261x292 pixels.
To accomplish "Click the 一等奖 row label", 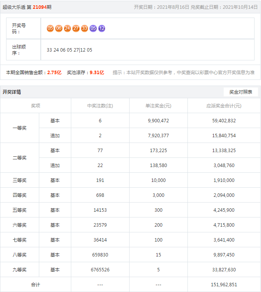I will pyautogui.click(x=20, y=128).
